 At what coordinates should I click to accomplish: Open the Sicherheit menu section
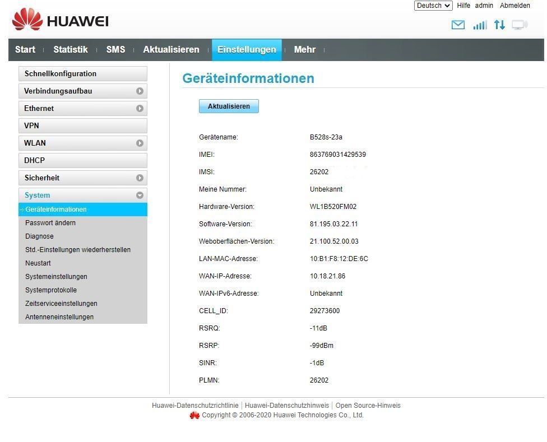(83, 178)
